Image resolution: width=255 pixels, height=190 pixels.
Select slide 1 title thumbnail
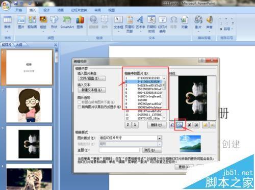click(29, 67)
